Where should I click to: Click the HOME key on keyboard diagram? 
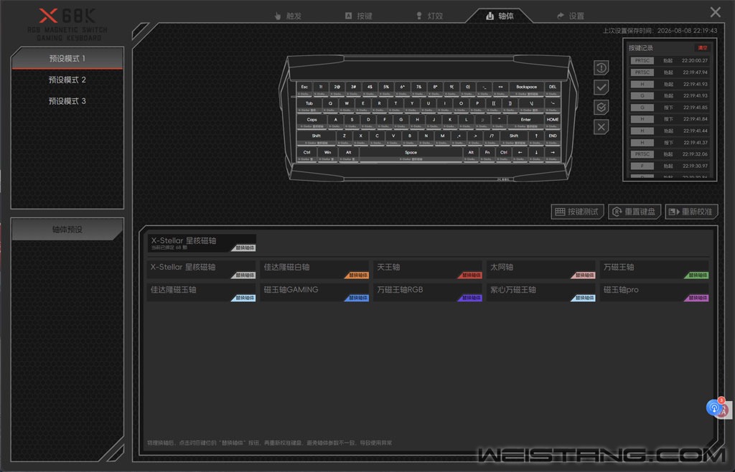(553, 121)
